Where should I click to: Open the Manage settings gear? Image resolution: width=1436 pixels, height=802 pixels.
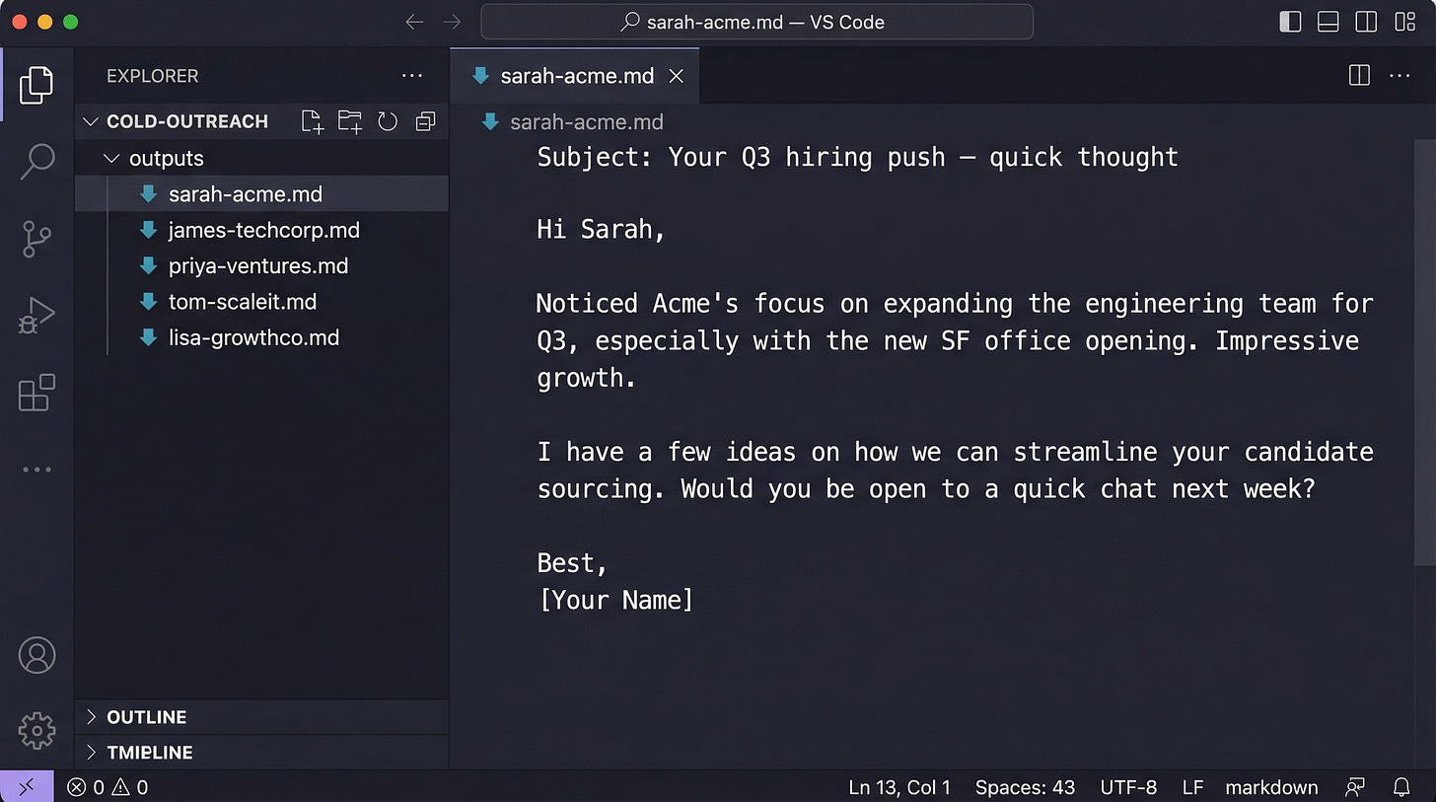point(36,730)
